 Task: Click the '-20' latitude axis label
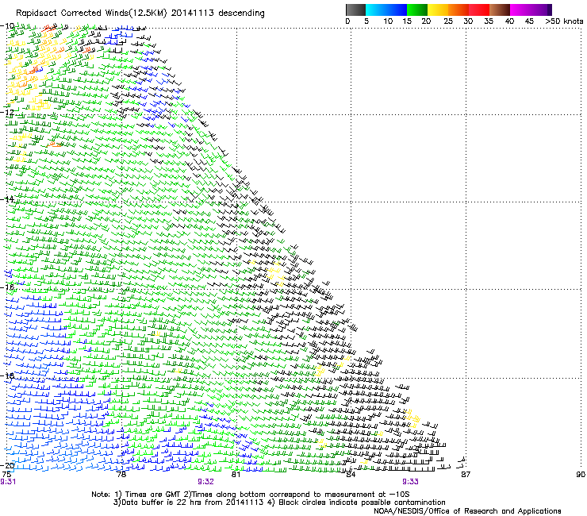click(x=7, y=466)
